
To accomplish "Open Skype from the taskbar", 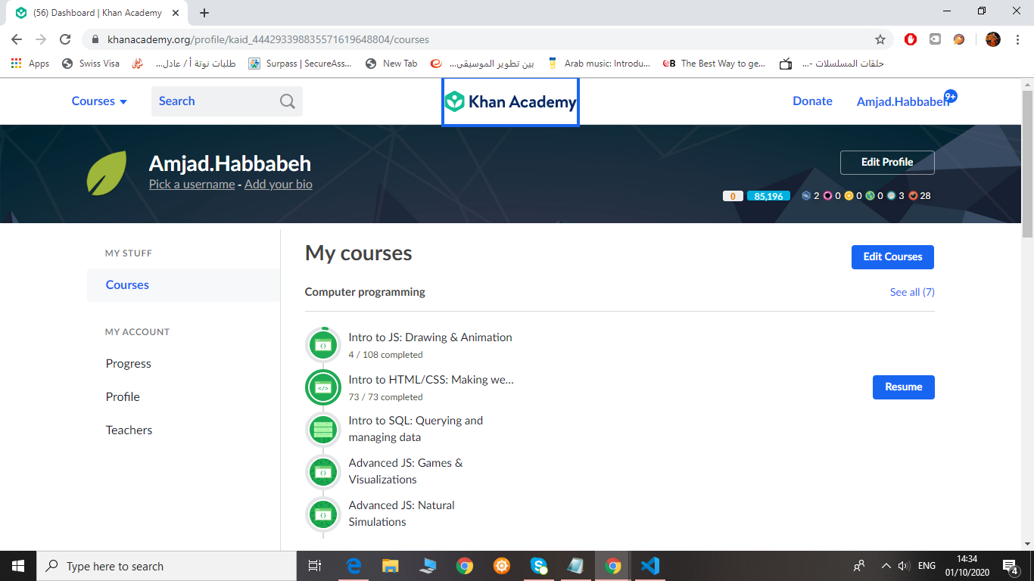I will (x=539, y=566).
